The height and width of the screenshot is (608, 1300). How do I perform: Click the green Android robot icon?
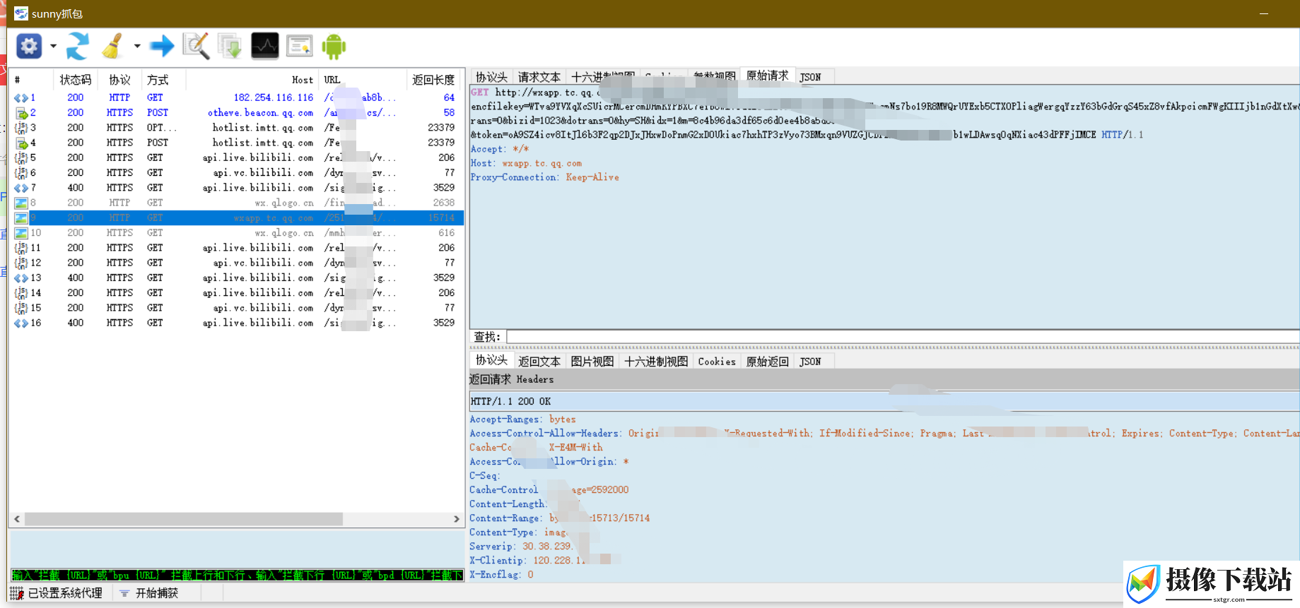click(334, 47)
